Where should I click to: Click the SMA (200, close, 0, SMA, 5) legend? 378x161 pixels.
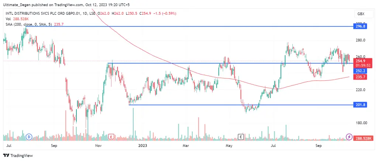pyautogui.click(x=28, y=24)
